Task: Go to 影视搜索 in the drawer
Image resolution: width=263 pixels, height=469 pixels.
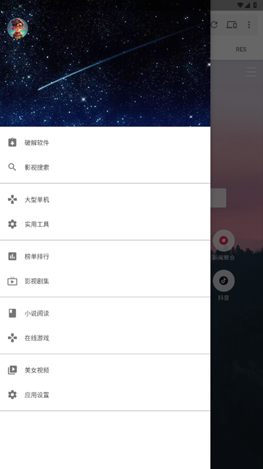Action: 105,167
